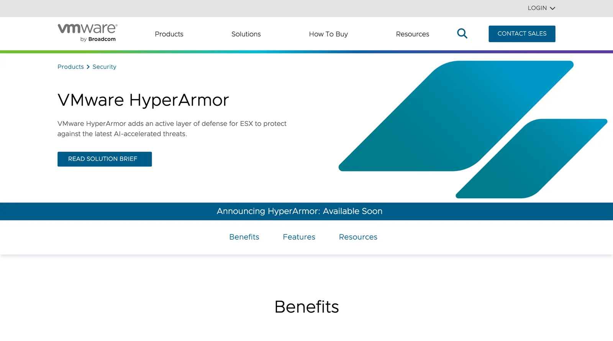Jump to the Benefits section tab

tap(244, 237)
